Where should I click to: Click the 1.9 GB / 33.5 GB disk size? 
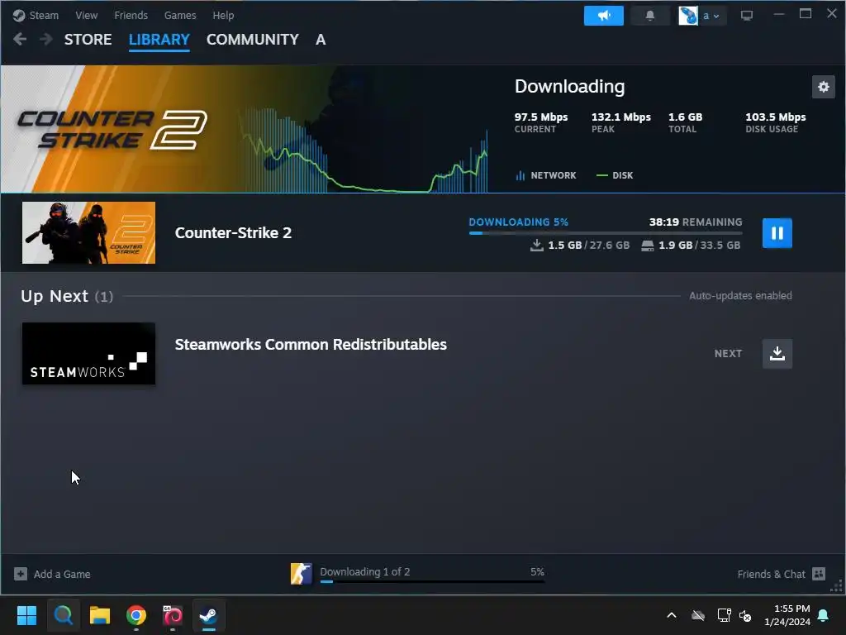click(691, 245)
